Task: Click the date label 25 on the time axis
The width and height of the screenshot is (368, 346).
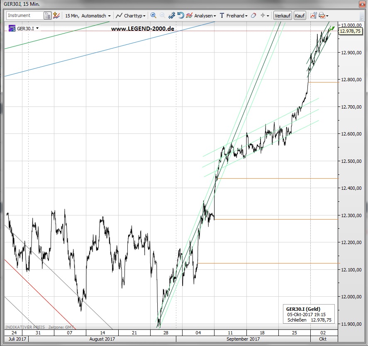Action: (294, 333)
